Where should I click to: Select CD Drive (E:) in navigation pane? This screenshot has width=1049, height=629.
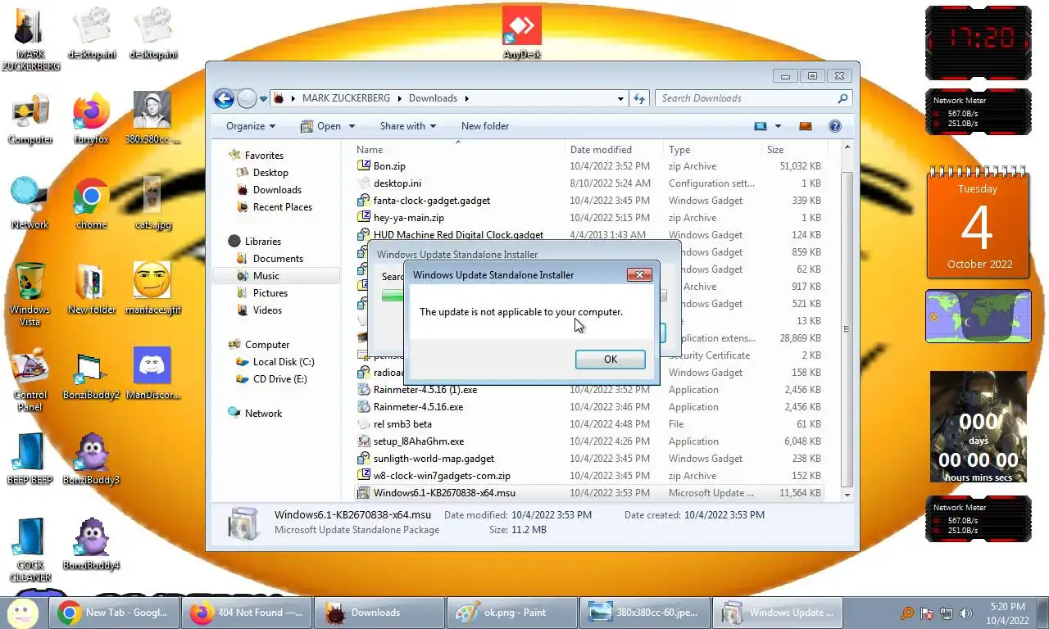tap(279, 379)
